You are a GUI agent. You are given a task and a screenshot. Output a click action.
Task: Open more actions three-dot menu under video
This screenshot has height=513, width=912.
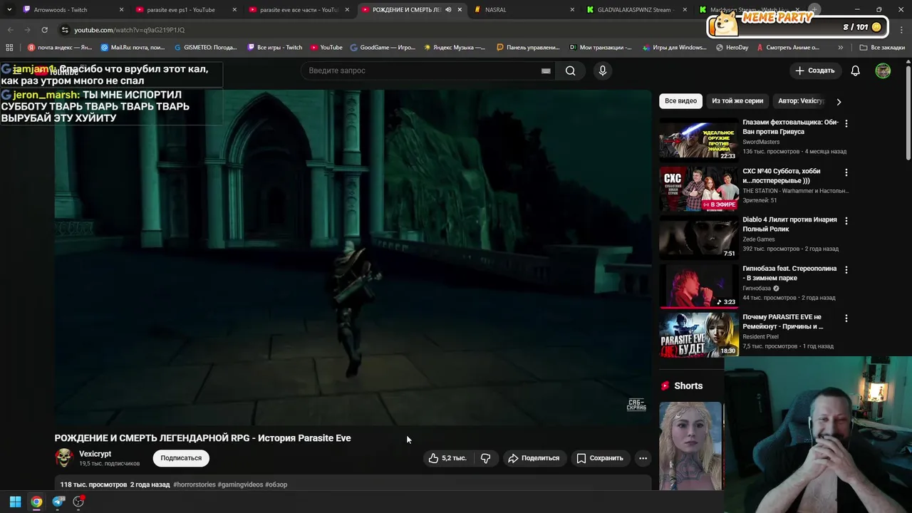[x=643, y=458]
